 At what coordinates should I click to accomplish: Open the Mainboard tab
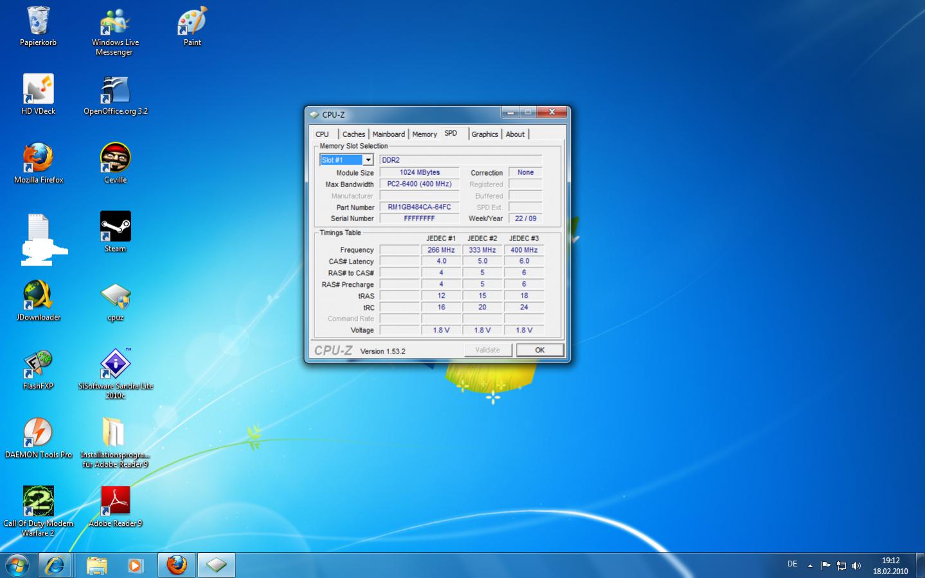click(389, 134)
